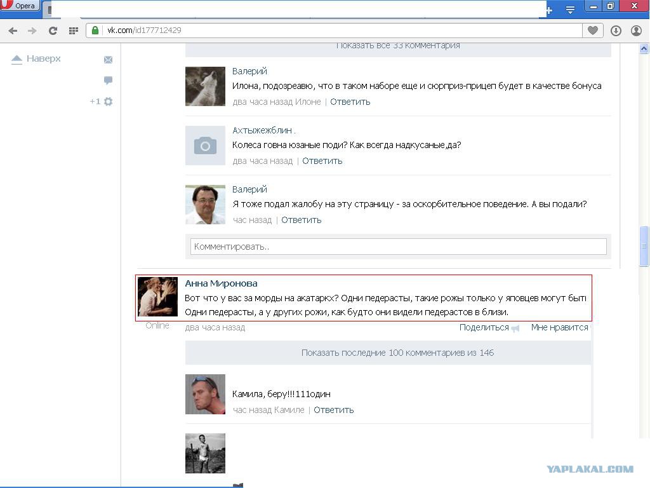The width and height of the screenshot is (650, 488).
Task: Open the comments bubble icon in the sidebar
Action: [108, 80]
